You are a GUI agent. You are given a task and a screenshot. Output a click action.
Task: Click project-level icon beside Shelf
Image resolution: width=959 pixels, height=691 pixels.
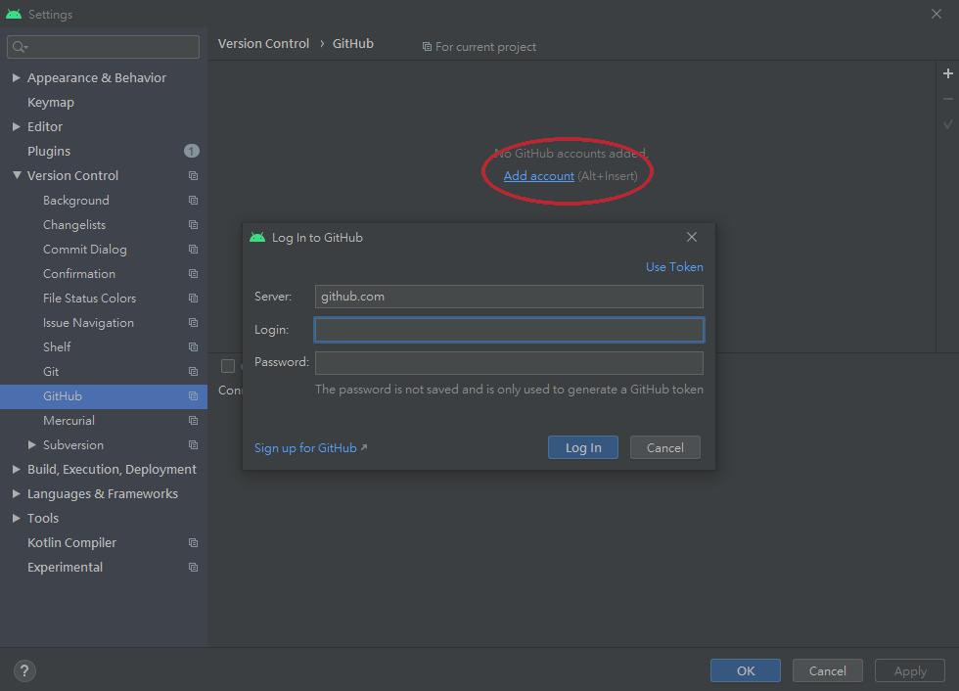pos(193,346)
